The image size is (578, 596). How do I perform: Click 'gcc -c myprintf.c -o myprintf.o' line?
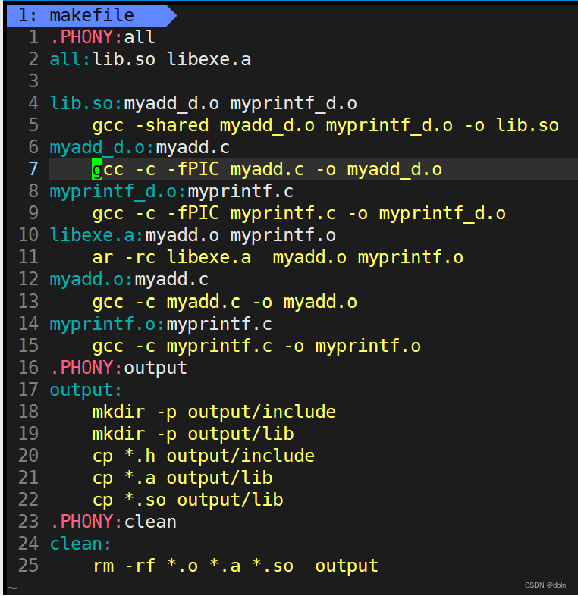(x=256, y=346)
